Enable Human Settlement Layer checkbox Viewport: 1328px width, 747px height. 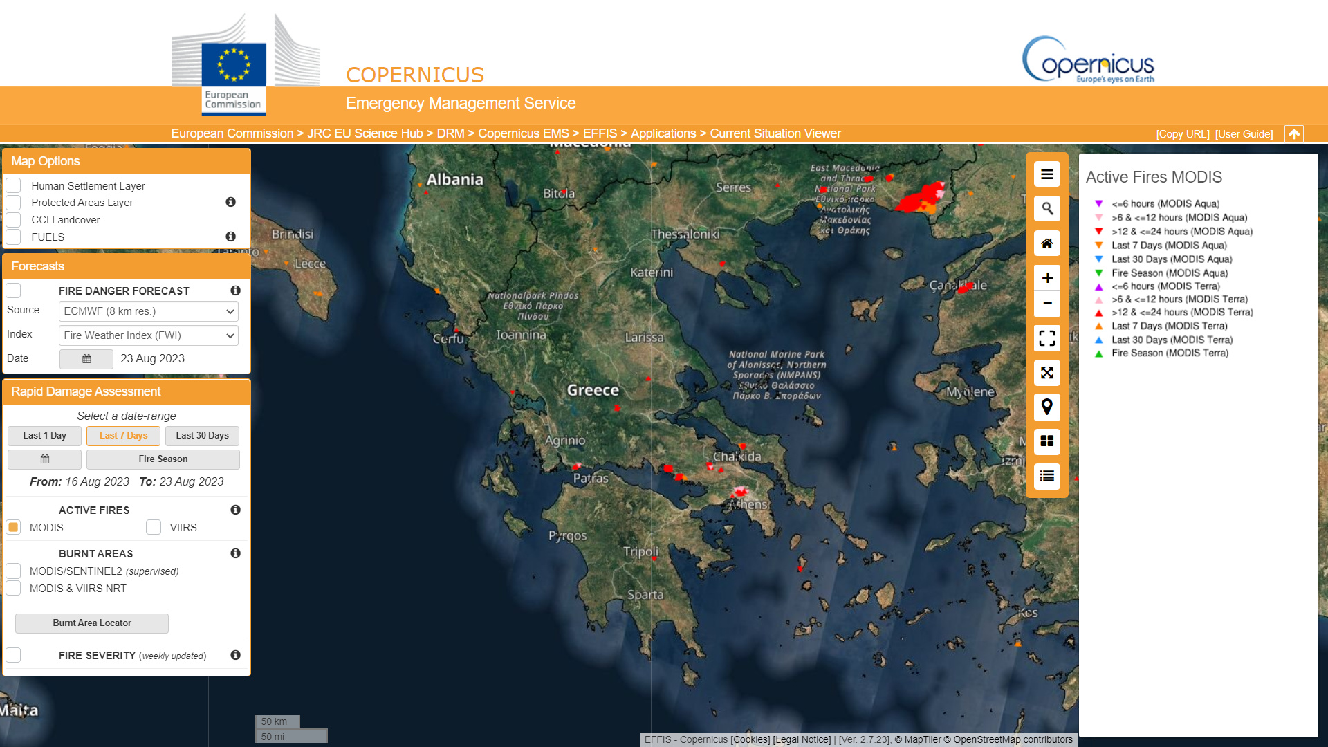click(x=13, y=185)
